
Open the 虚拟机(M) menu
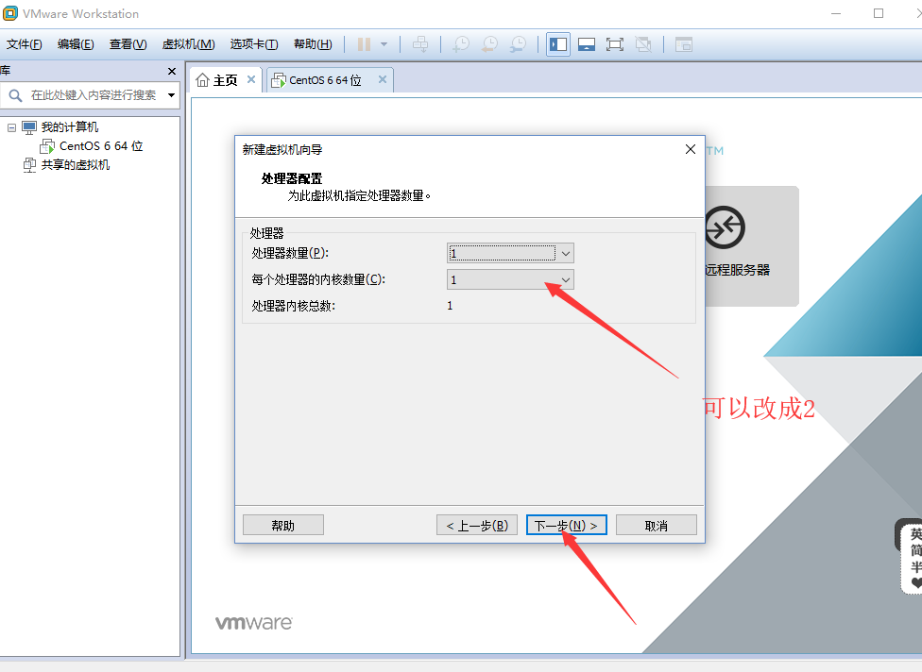pos(188,44)
